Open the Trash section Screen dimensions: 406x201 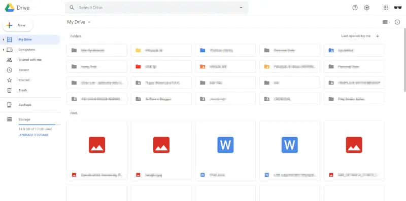coord(22,90)
